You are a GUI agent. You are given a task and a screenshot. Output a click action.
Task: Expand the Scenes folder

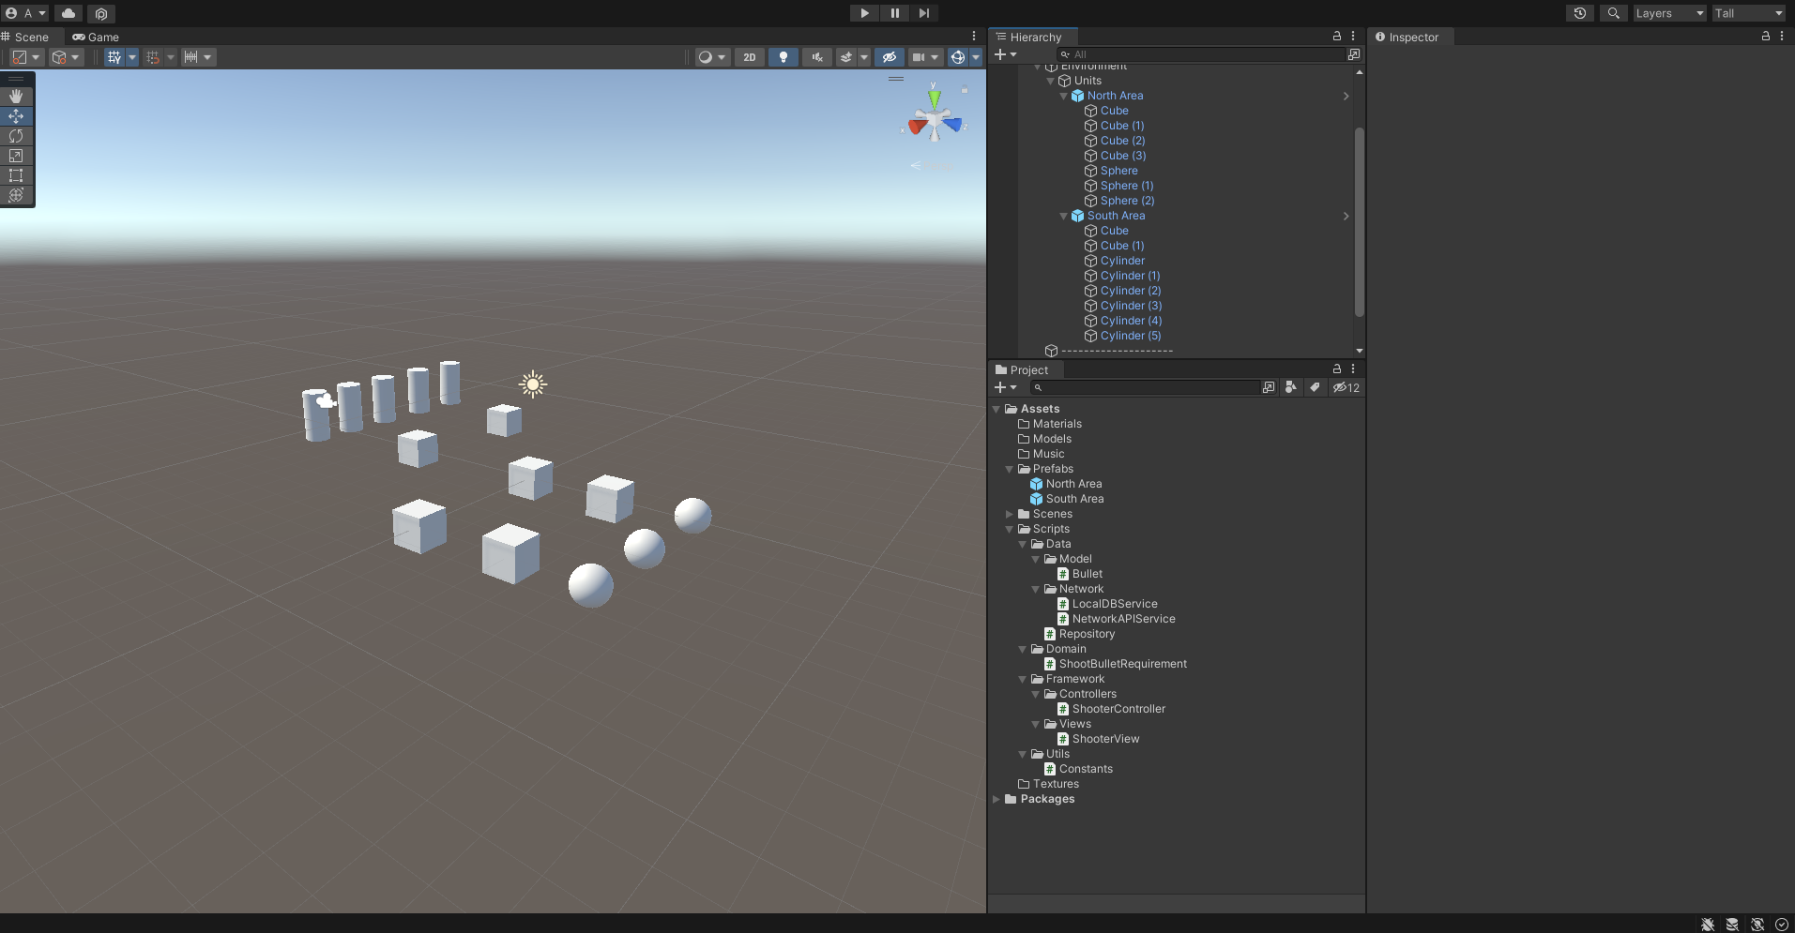(x=1010, y=514)
